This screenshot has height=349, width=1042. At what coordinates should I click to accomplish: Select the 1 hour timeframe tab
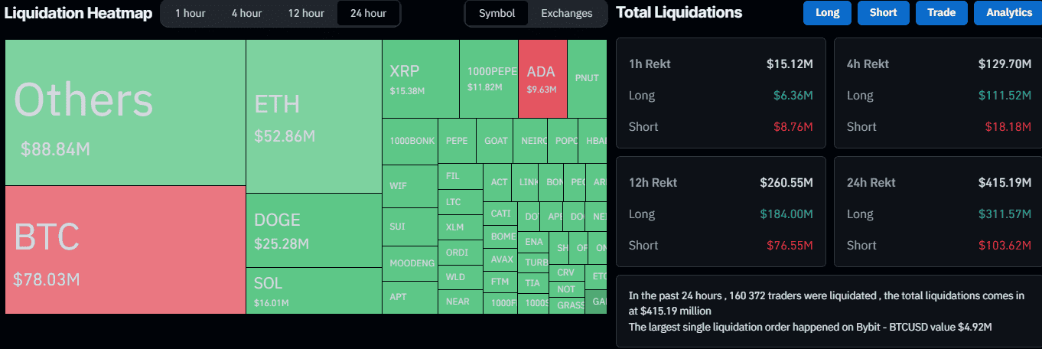point(189,13)
